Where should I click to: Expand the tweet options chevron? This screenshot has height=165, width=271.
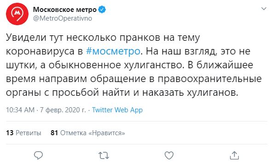coord(264,9)
